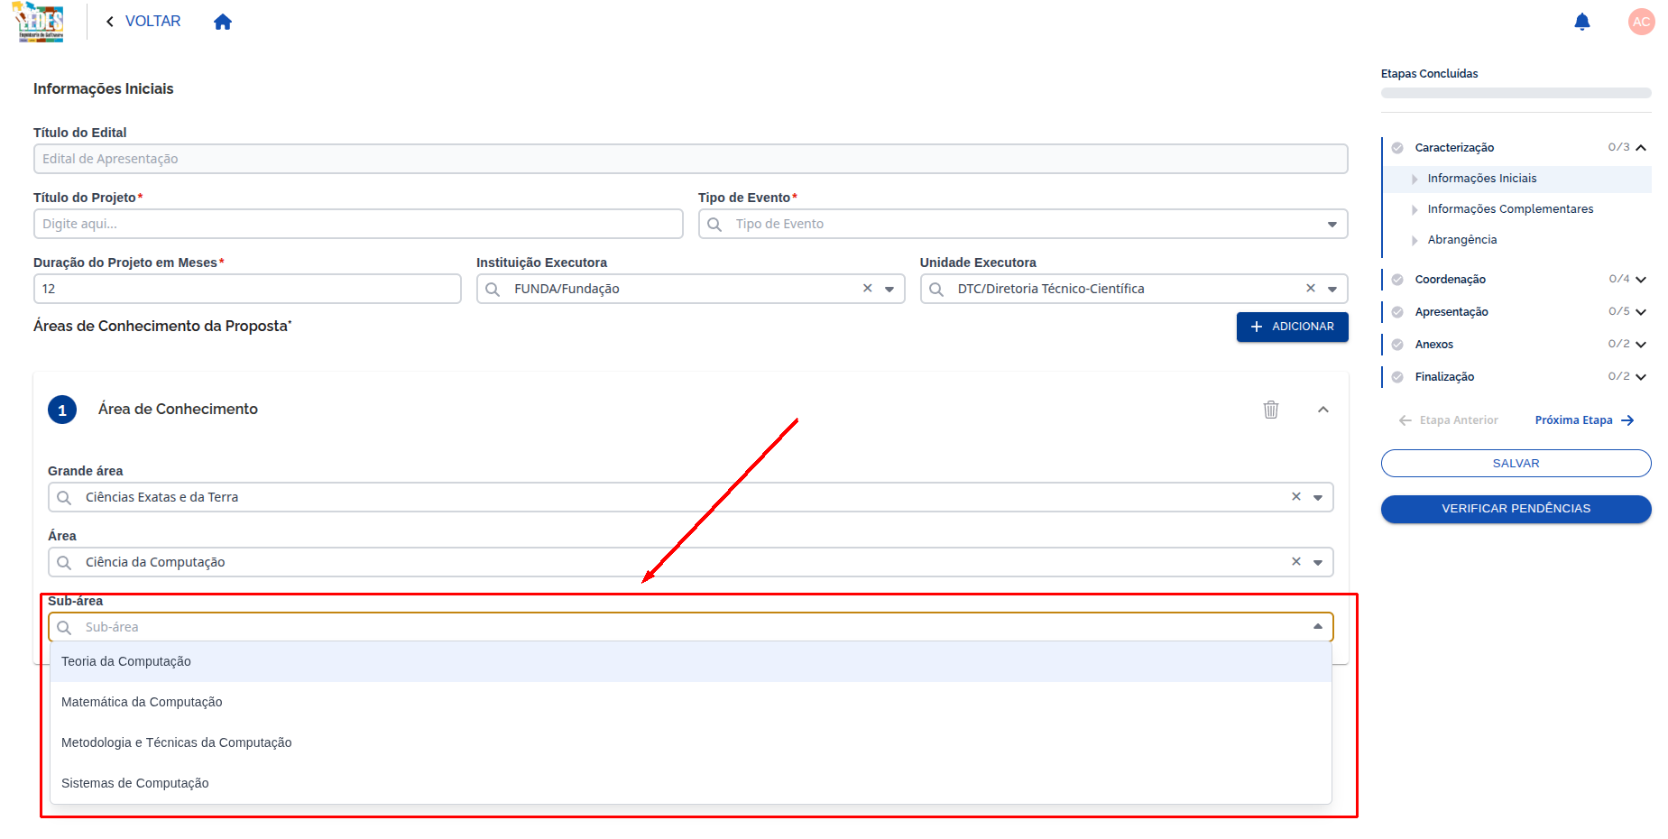Collapse the Caracterização section chevron
The height and width of the screenshot is (839, 1668).
(1641, 148)
